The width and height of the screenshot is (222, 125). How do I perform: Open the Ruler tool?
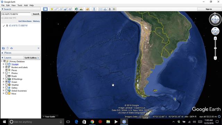(x=94, y=9)
